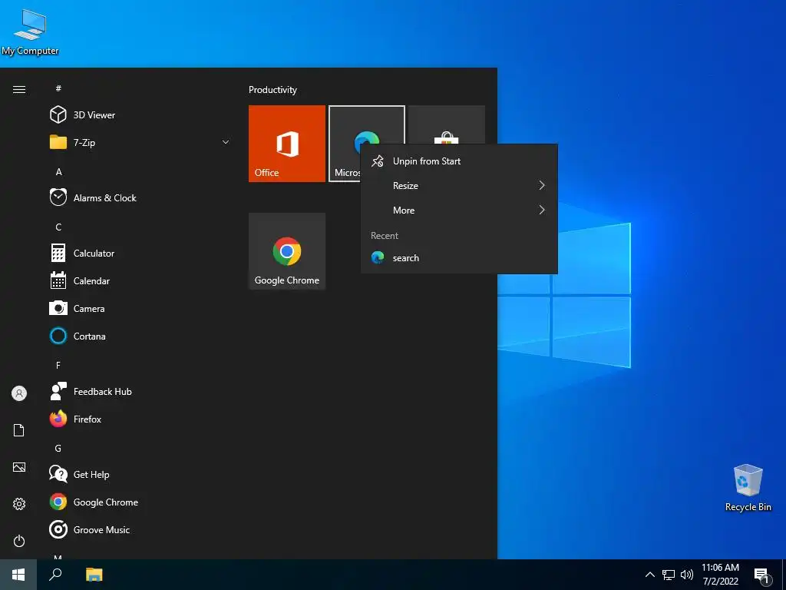Open Pictures from the Start sidebar

pos(19,467)
